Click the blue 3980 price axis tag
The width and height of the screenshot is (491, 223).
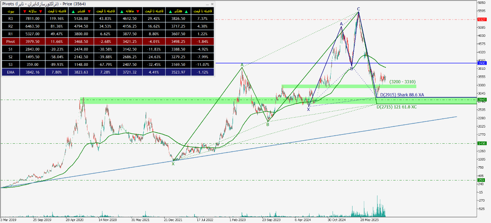coord(481,63)
